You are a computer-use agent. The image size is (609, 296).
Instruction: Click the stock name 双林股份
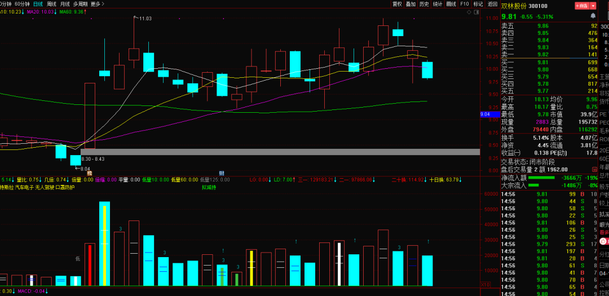pyautogui.click(x=513, y=6)
